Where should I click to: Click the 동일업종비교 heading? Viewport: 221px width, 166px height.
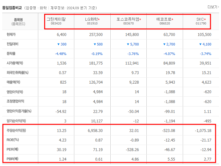[x=12, y=8]
